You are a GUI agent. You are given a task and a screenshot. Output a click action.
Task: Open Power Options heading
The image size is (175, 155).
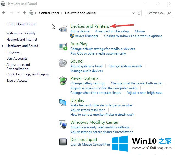84,78
